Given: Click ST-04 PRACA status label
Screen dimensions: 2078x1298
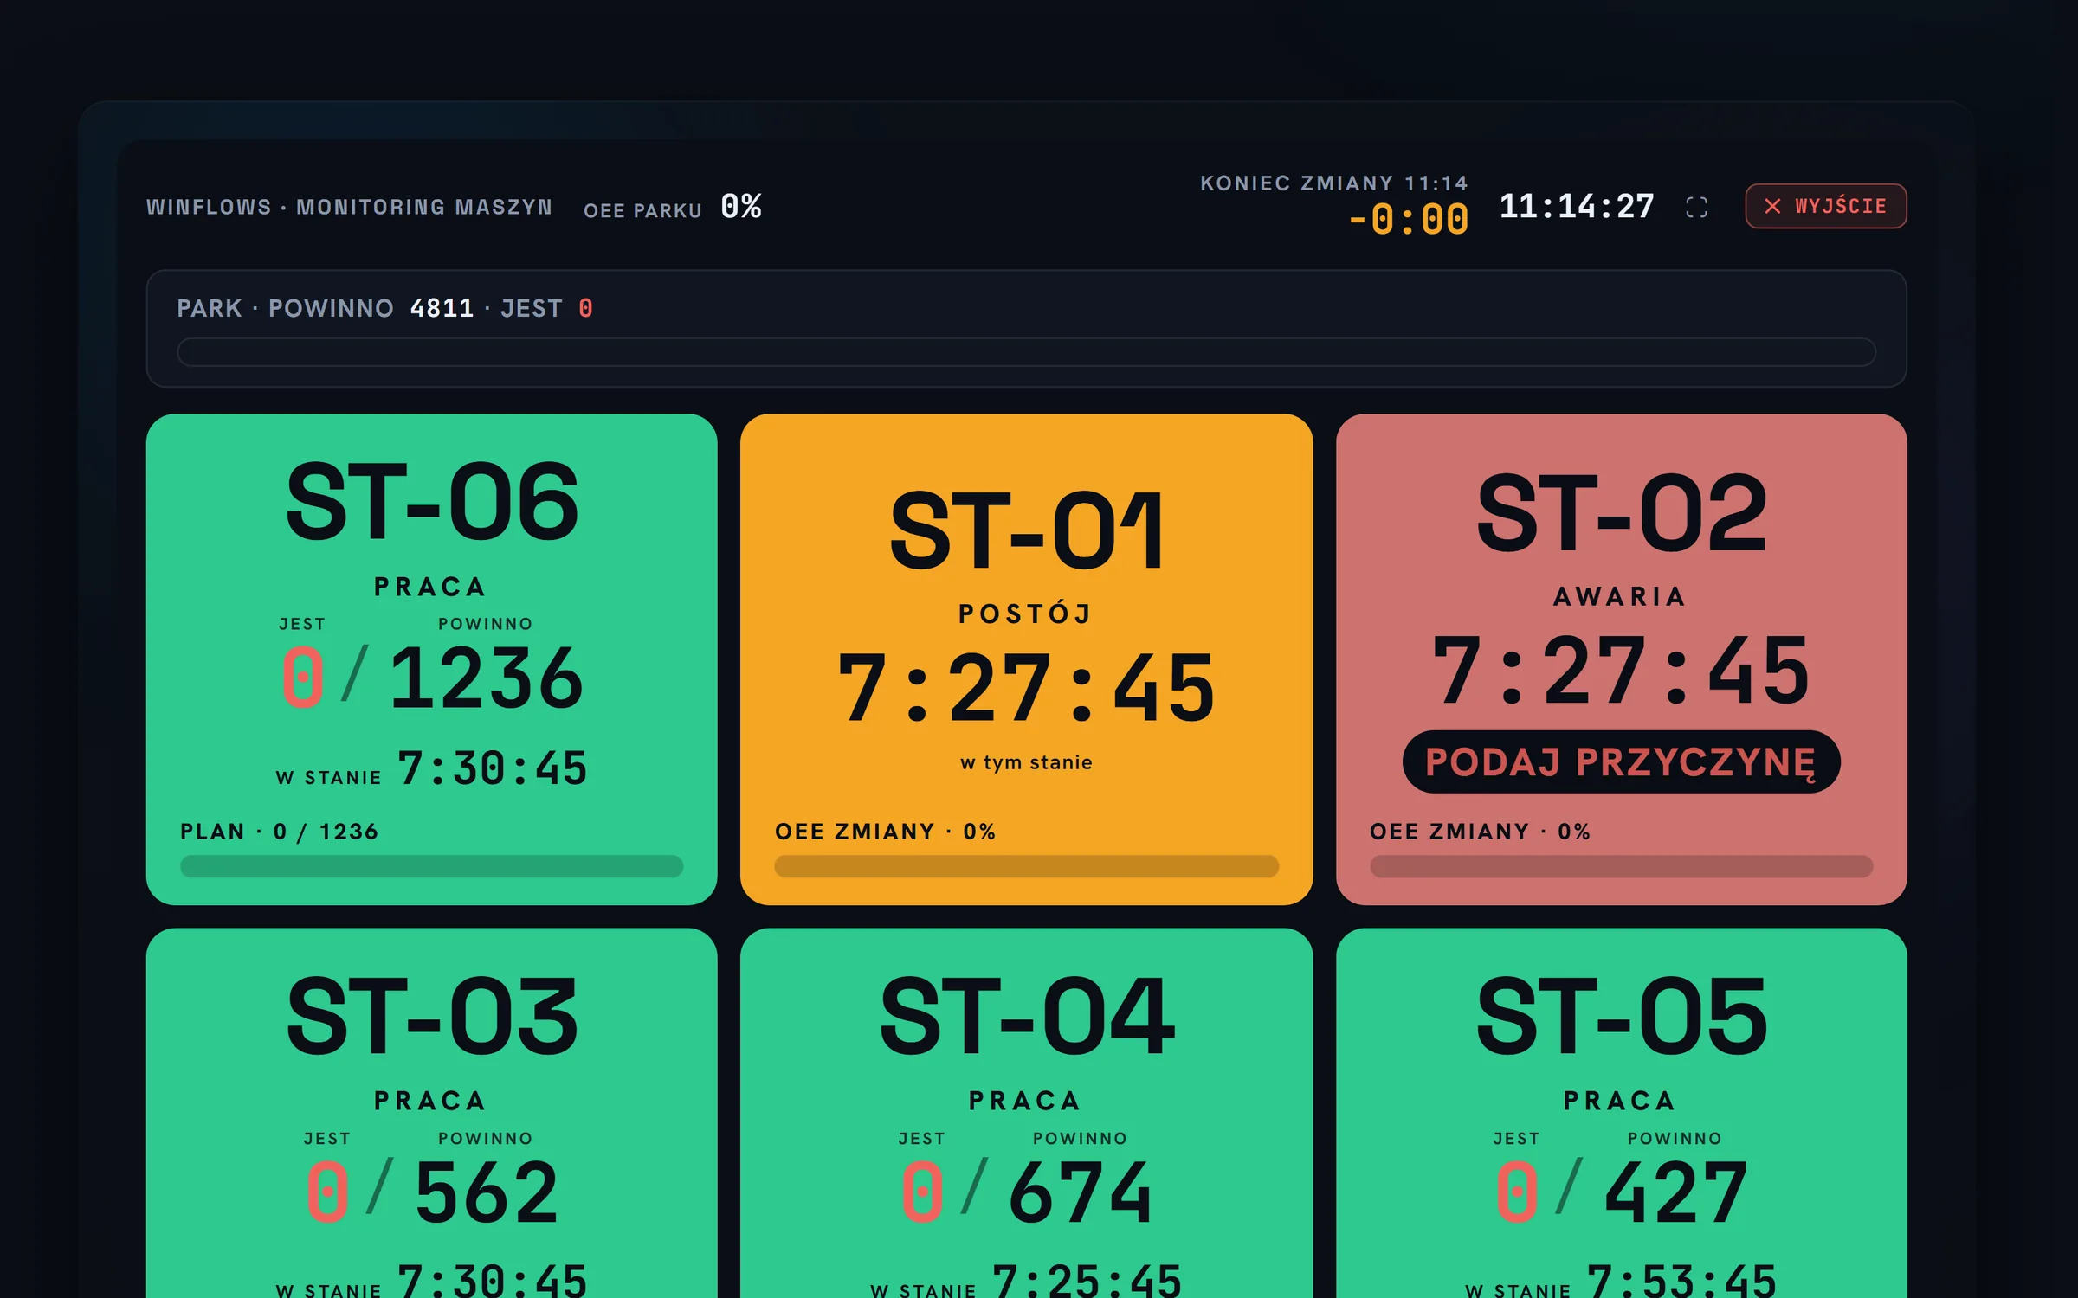Looking at the screenshot, I should (1025, 1100).
